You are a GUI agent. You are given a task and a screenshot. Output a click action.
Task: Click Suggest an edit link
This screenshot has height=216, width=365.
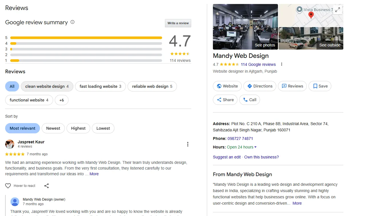click(227, 157)
